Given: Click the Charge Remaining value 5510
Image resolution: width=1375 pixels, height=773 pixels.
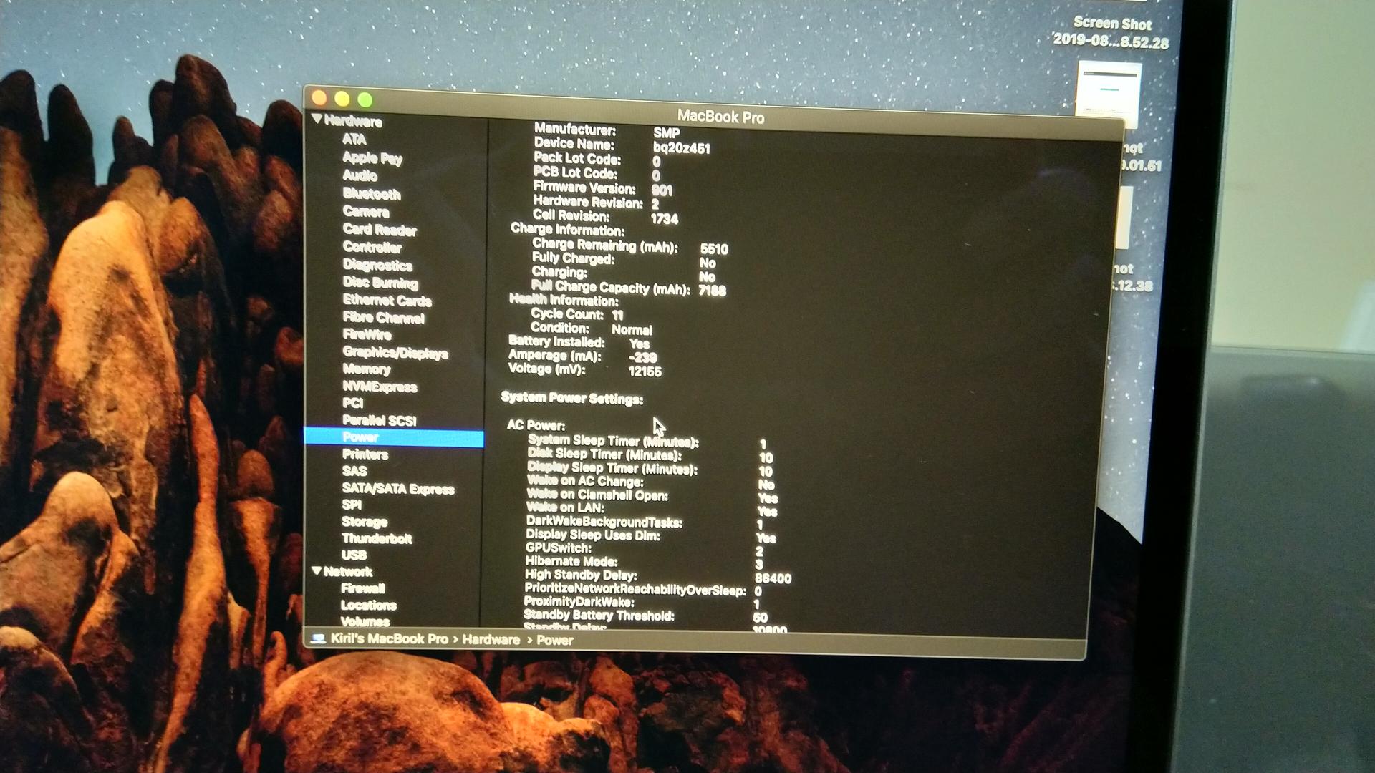Looking at the screenshot, I should [x=713, y=248].
